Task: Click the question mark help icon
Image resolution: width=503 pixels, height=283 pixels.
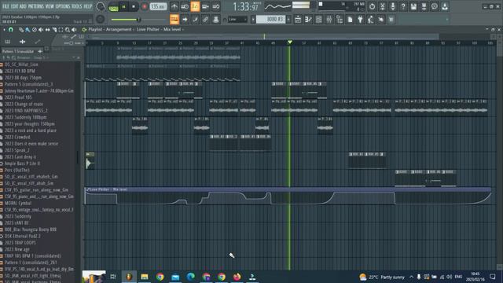Action: pos(403,6)
